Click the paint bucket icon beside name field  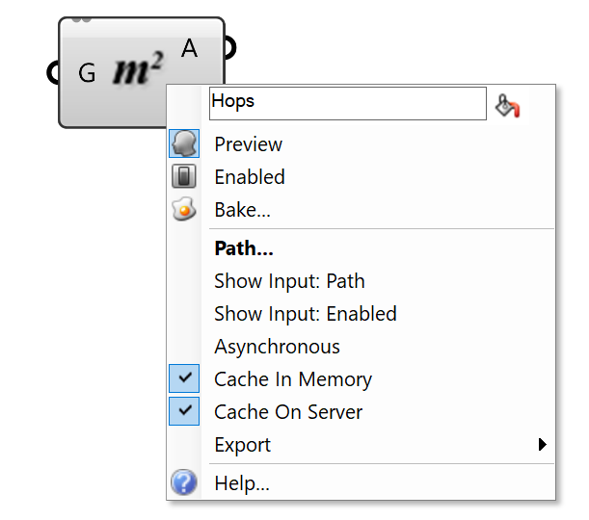507,105
